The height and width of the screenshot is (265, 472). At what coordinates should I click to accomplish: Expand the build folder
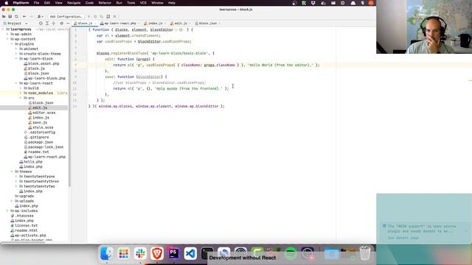(21, 88)
